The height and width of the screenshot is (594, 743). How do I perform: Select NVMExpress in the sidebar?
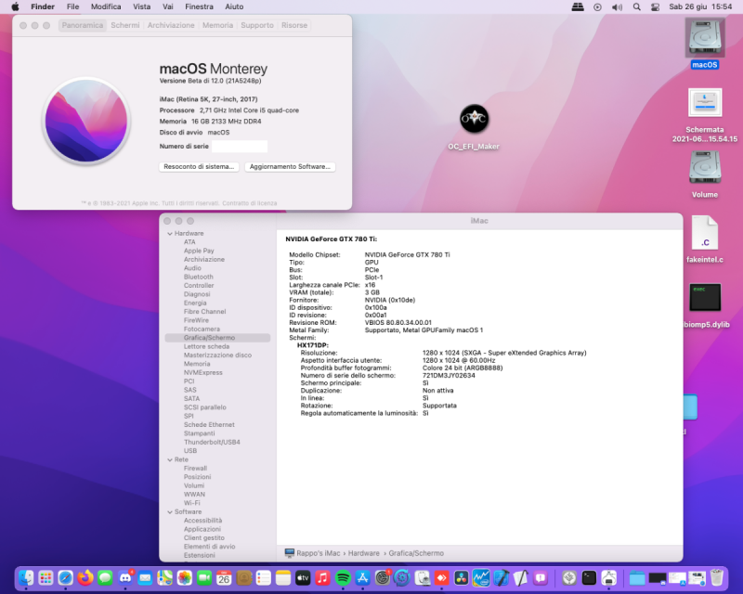pos(203,372)
